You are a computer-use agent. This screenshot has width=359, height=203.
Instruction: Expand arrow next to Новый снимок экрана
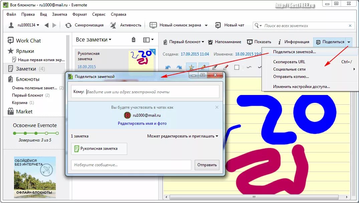(x=206, y=25)
